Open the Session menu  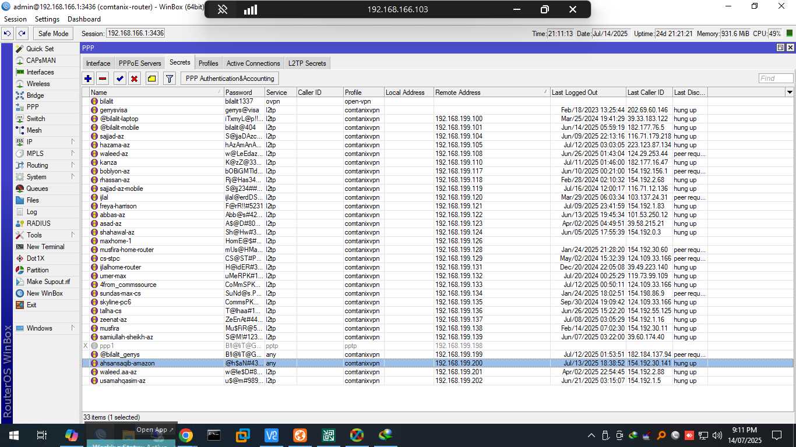click(15, 19)
